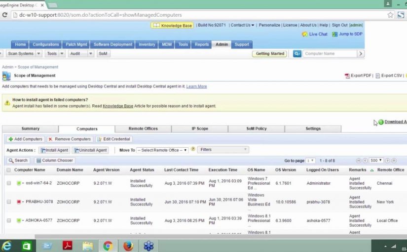The image size is (407, 252).
Task: Open the Audit dropdown arrow
Action: coord(91,53)
